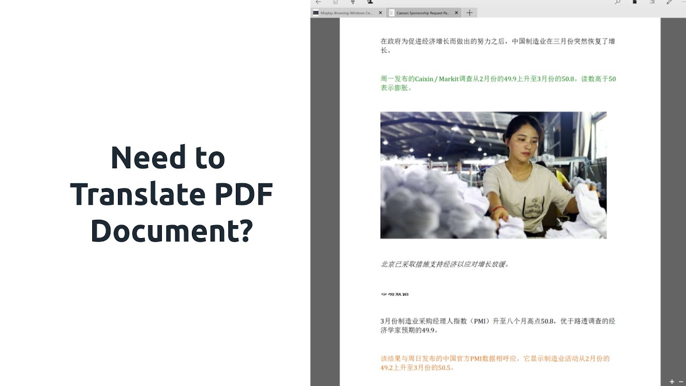Open a new tab with plus button
The width and height of the screenshot is (686, 386).
[469, 12]
